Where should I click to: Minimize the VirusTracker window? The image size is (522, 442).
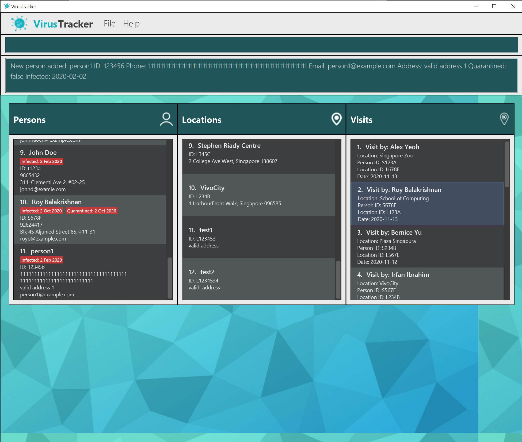[476, 6]
